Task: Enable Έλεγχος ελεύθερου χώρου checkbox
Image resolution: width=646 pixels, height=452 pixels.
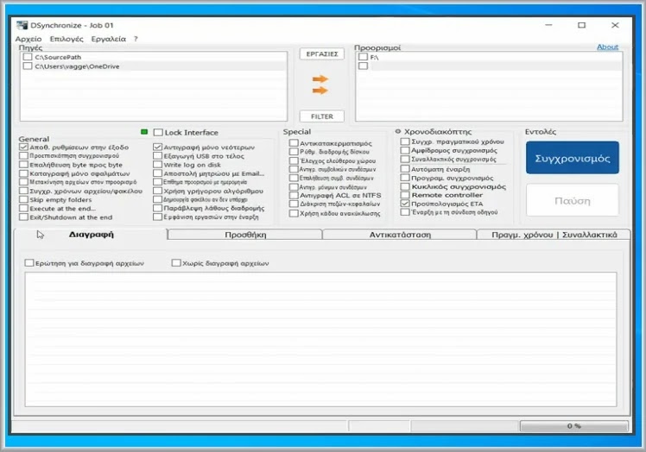Action: 294,160
